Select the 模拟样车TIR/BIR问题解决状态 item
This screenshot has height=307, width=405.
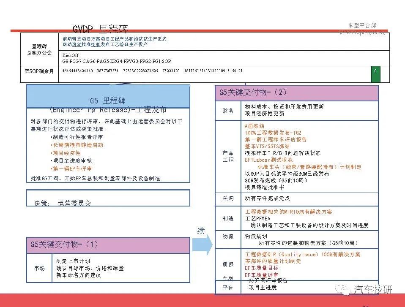point(282,153)
